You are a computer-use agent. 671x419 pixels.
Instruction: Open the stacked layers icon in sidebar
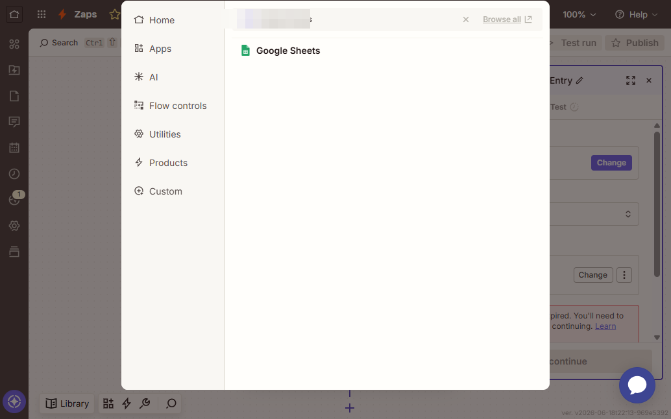14,252
